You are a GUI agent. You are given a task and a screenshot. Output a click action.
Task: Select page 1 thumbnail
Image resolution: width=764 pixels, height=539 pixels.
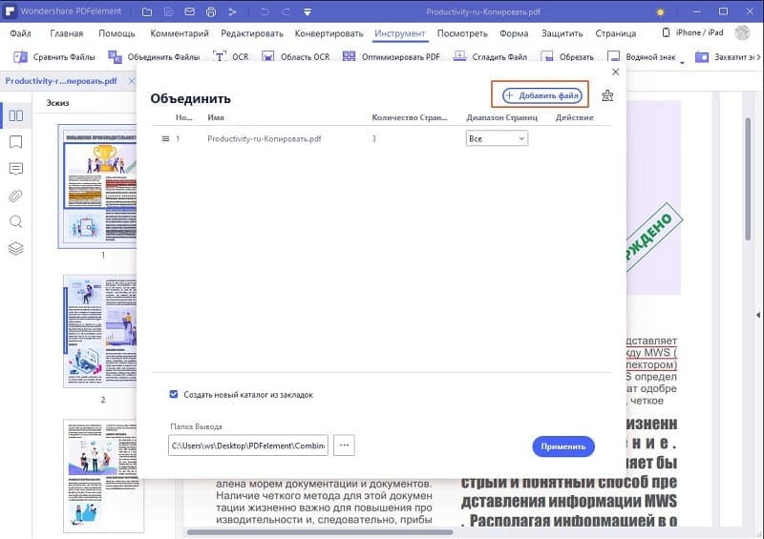tap(97, 186)
